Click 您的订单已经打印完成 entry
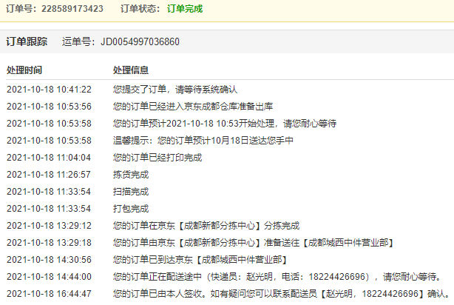Screen dimensions: 454x305 pos(157,158)
